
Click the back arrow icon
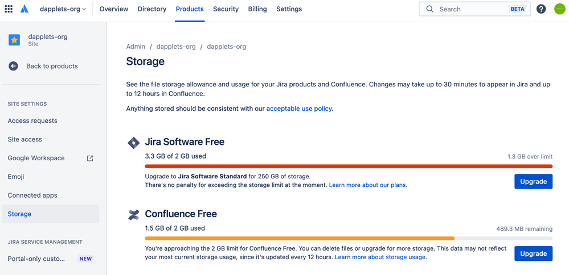click(x=14, y=66)
